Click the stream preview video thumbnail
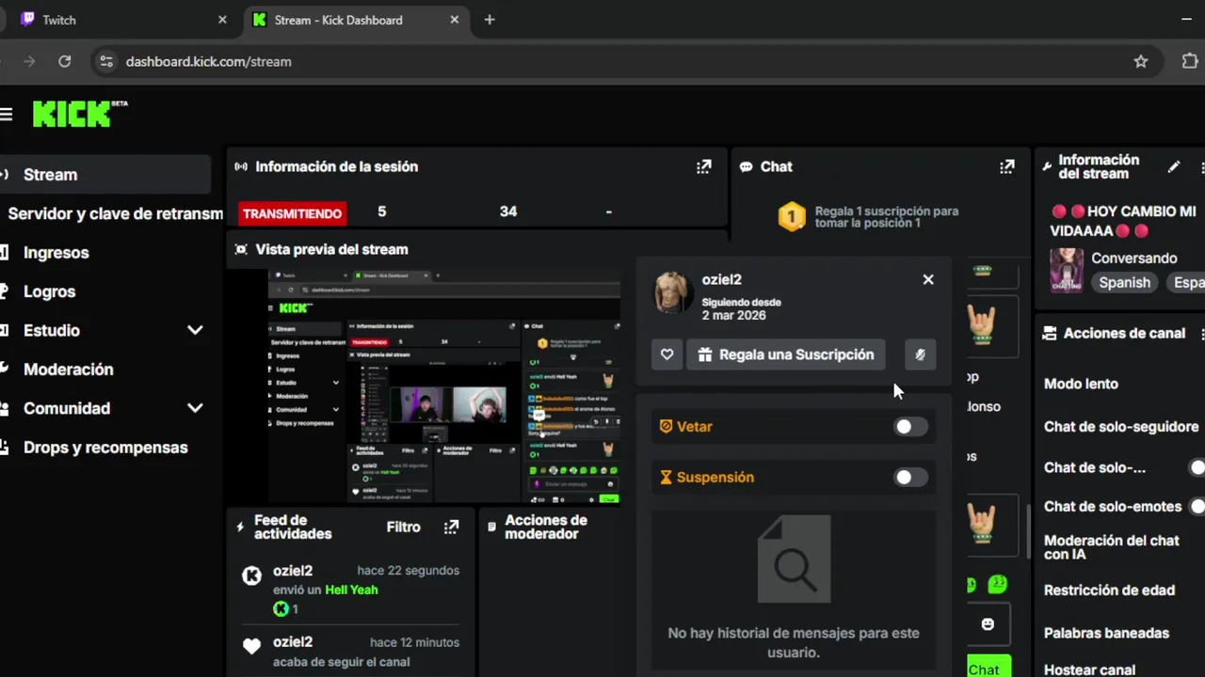1205x677 pixels. coord(442,387)
